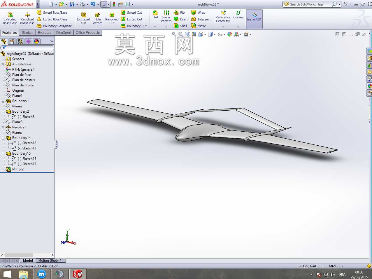This screenshot has height=279, width=372.
Task: Expand the Boundary1 tree node
Action: tap(3, 101)
